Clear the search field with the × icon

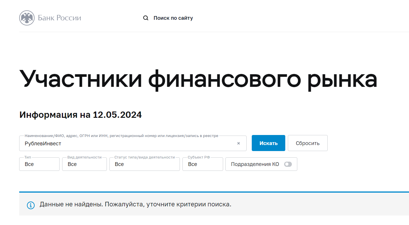[239, 143]
